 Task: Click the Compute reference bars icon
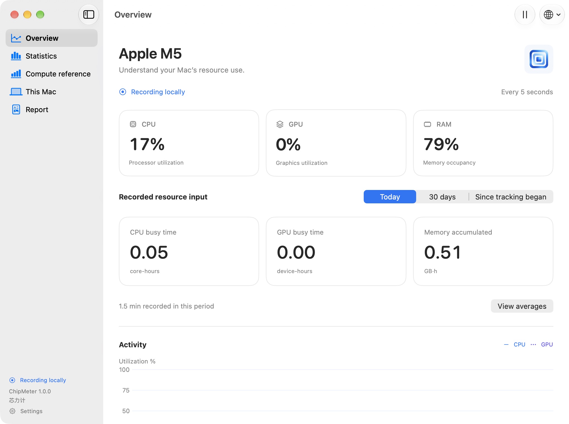click(16, 74)
